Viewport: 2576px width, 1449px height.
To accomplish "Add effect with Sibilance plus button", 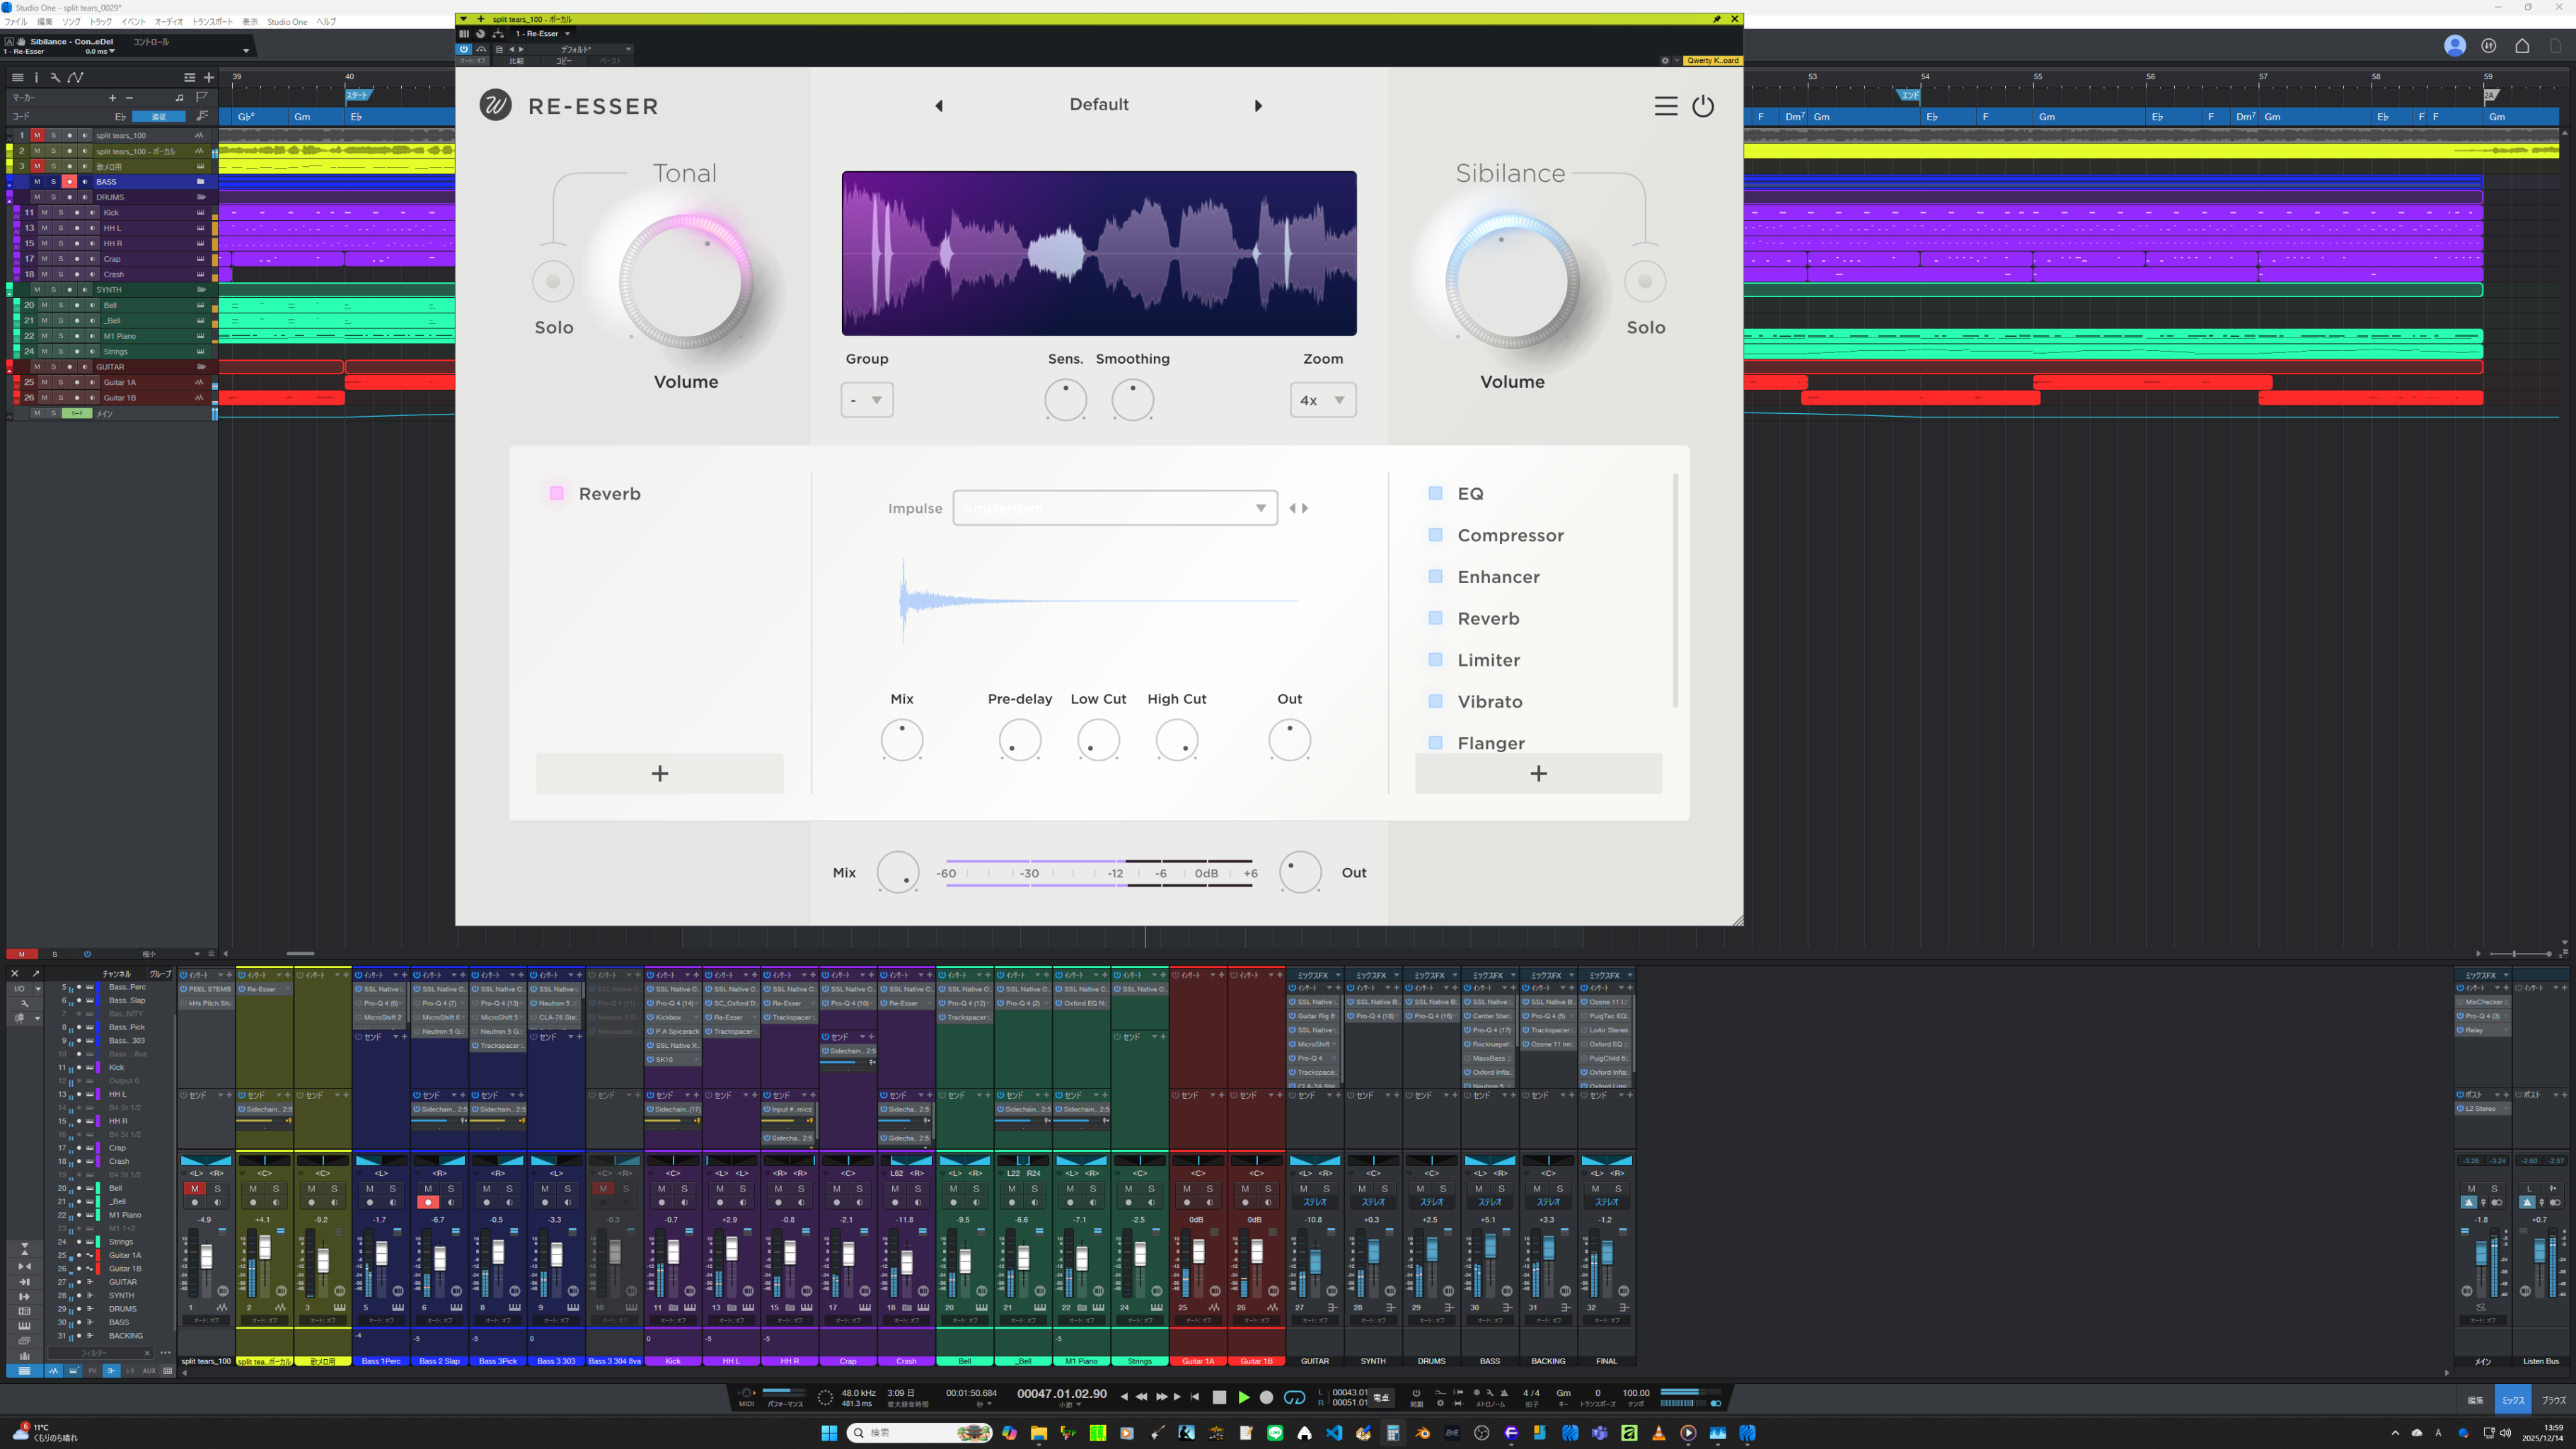I will tap(1538, 773).
